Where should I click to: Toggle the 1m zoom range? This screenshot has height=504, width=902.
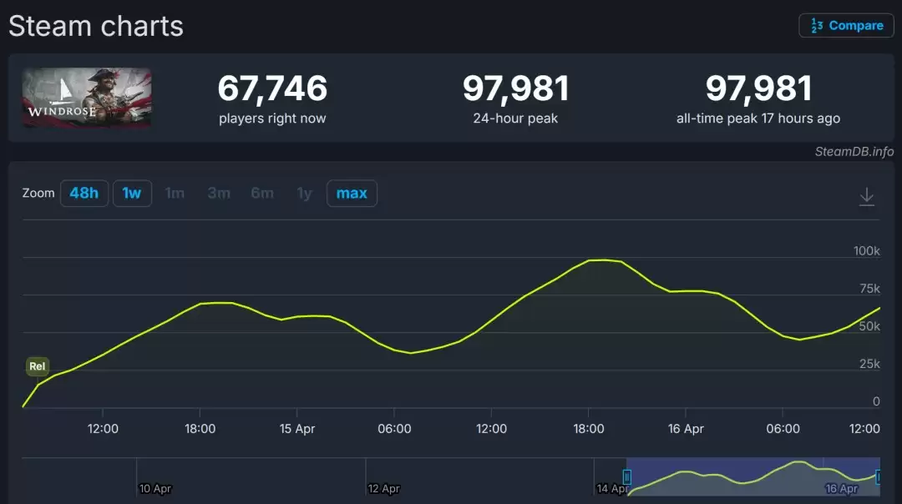click(175, 193)
